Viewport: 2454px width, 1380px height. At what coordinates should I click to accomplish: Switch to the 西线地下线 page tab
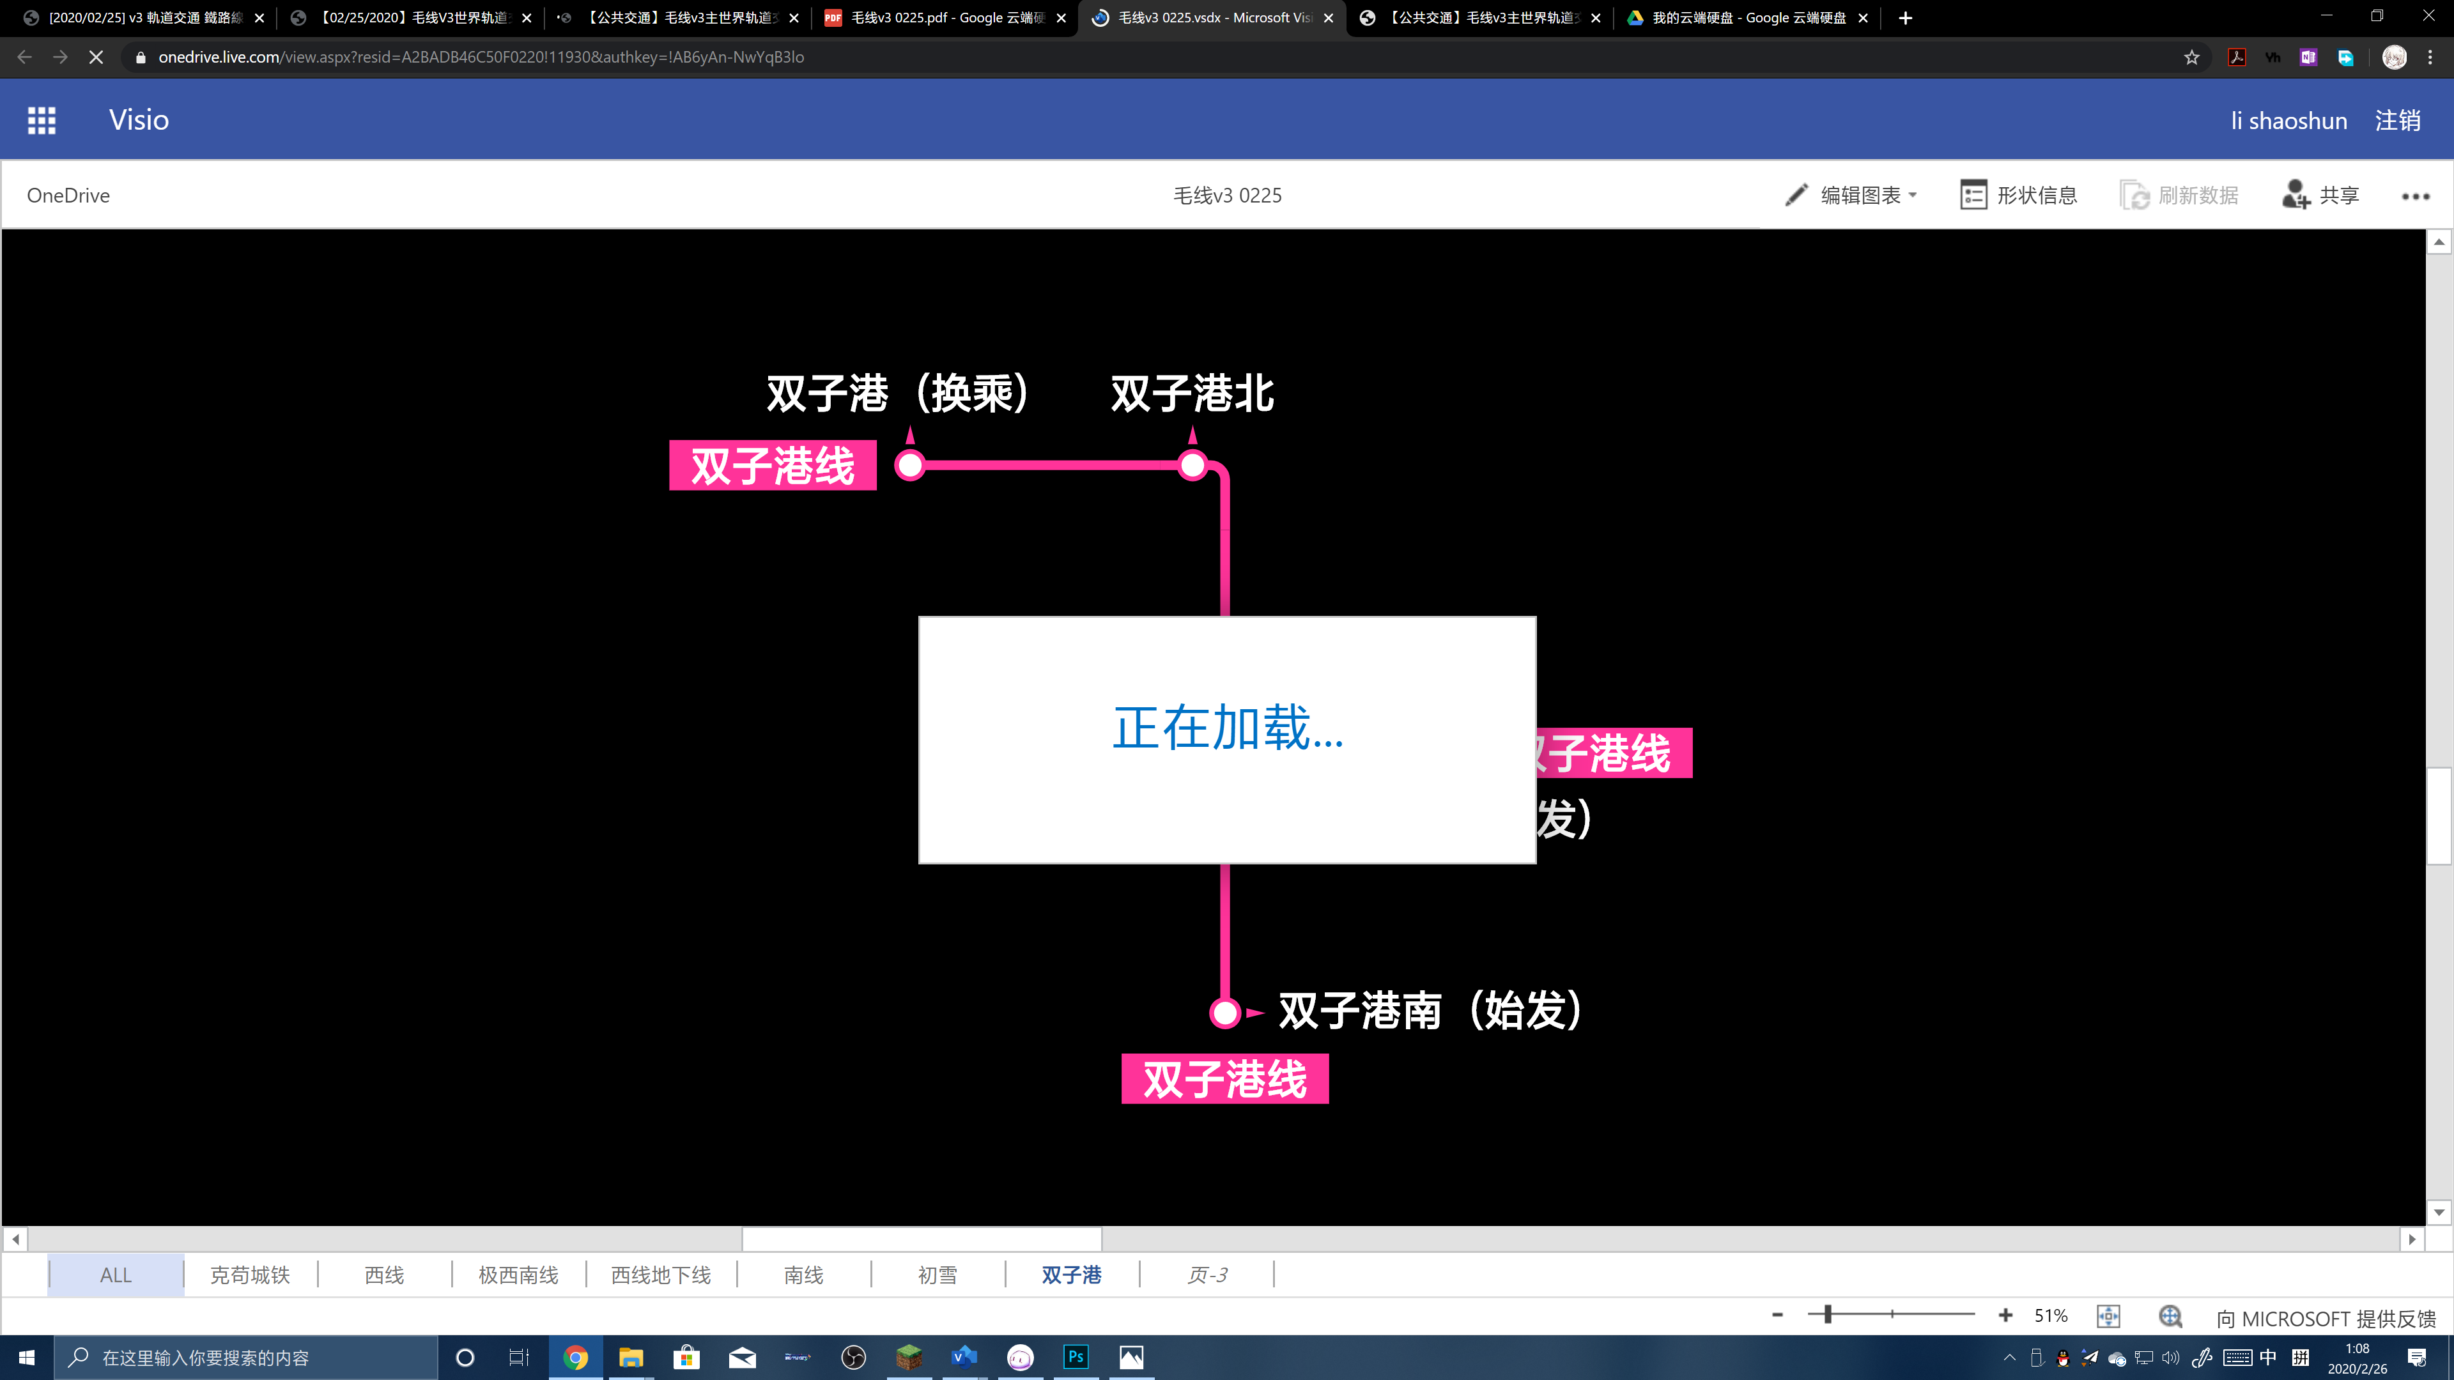click(660, 1275)
